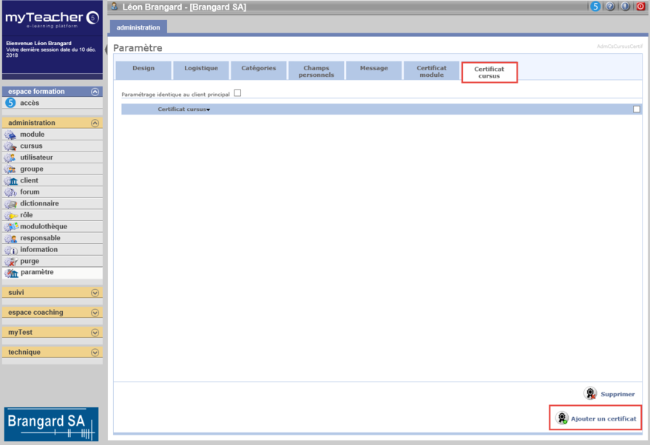Open the utilisateur administration item
Image resolution: width=650 pixels, height=445 pixels.
pyautogui.click(x=36, y=157)
